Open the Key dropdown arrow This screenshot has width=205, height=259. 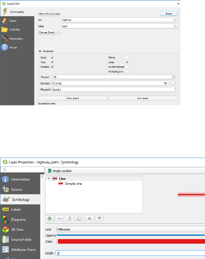[175, 20]
